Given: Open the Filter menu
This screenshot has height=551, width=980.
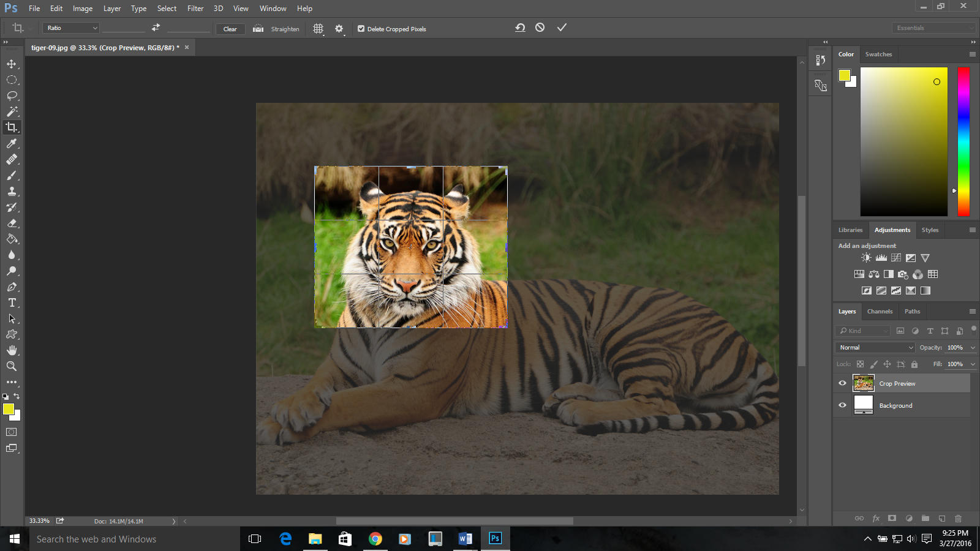Looking at the screenshot, I should (195, 8).
